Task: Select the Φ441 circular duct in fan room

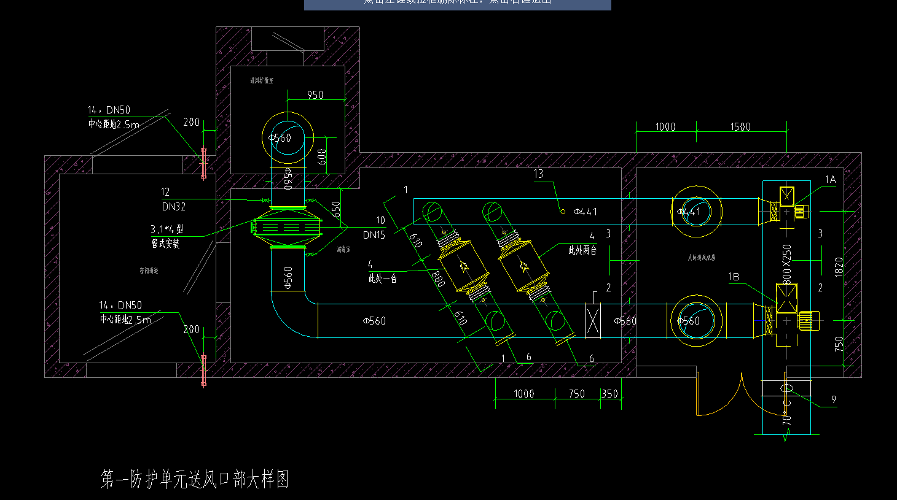Action: click(x=695, y=212)
